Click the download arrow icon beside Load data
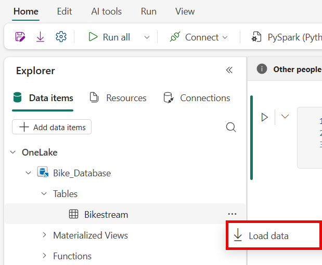The height and width of the screenshot is (265, 322). tap(238, 235)
